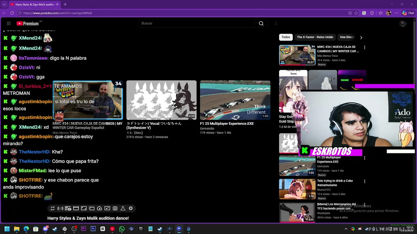Select The X Factor - Reino Unido chip
This screenshot has width=417, height=234.
click(x=315, y=37)
